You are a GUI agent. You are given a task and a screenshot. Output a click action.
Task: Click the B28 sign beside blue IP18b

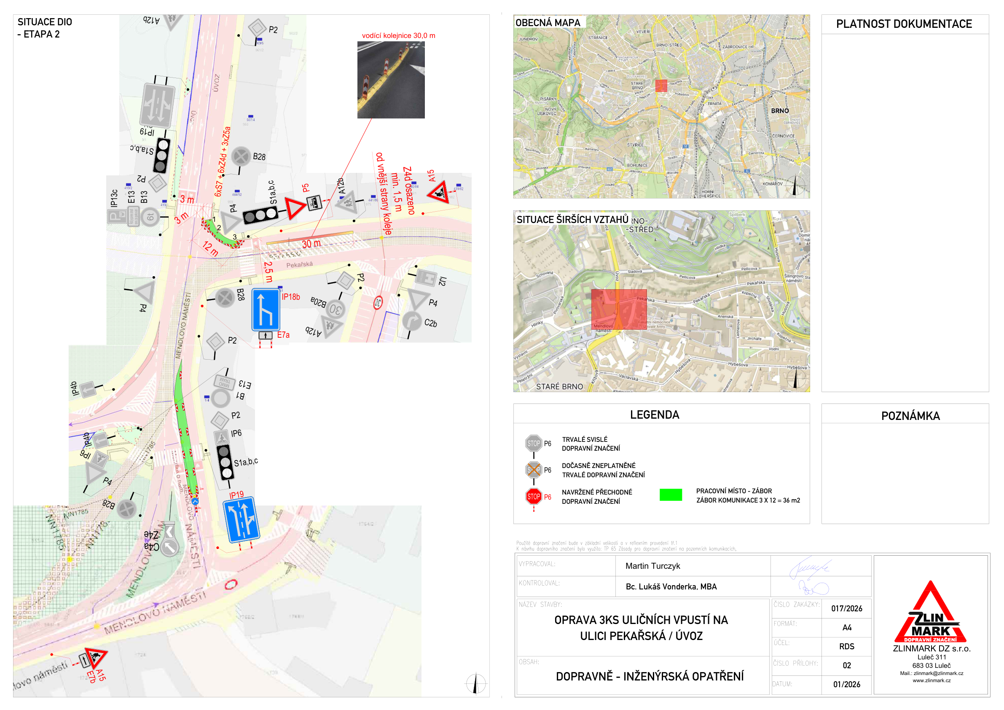225,299
